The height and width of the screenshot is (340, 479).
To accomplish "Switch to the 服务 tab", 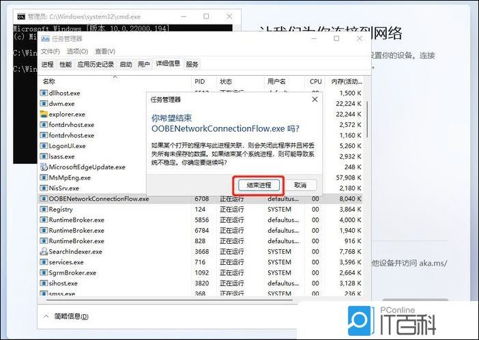I will (x=192, y=64).
